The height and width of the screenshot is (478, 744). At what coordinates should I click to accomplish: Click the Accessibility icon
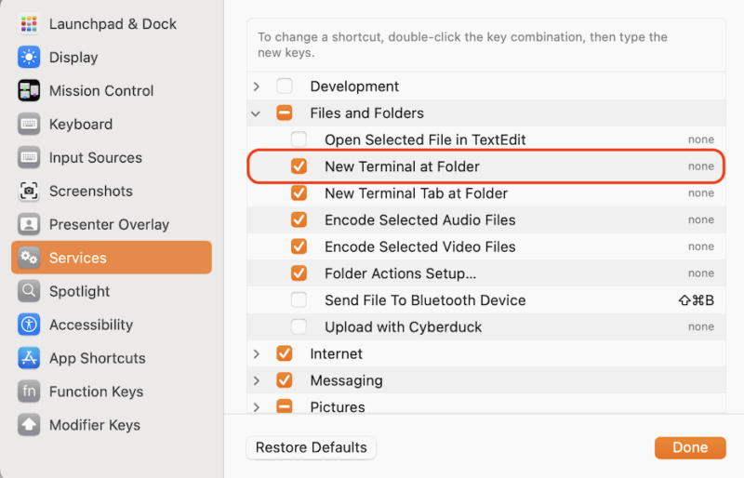point(29,325)
